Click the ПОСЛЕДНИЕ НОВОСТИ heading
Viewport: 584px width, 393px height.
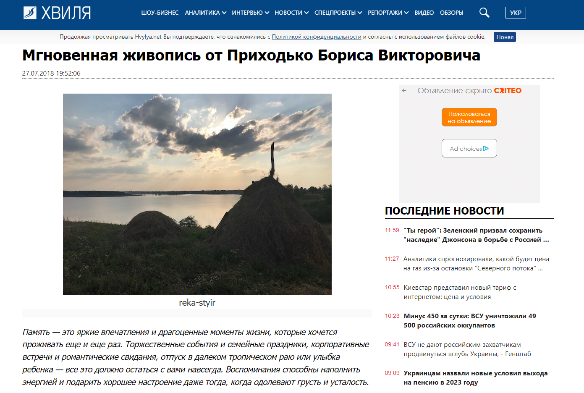click(444, 211)
